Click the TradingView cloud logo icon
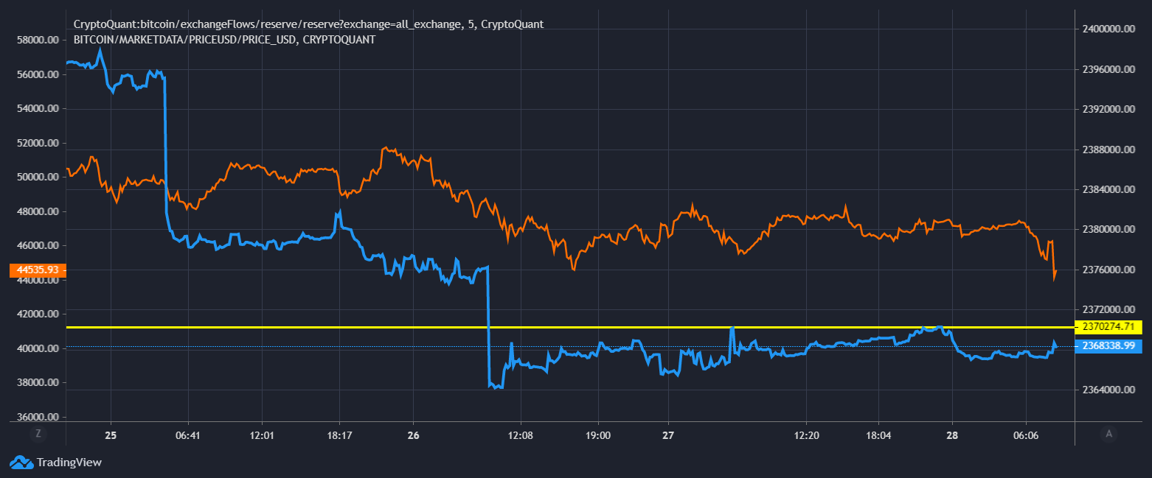1152x478 pixels. (x=21, y=463)
